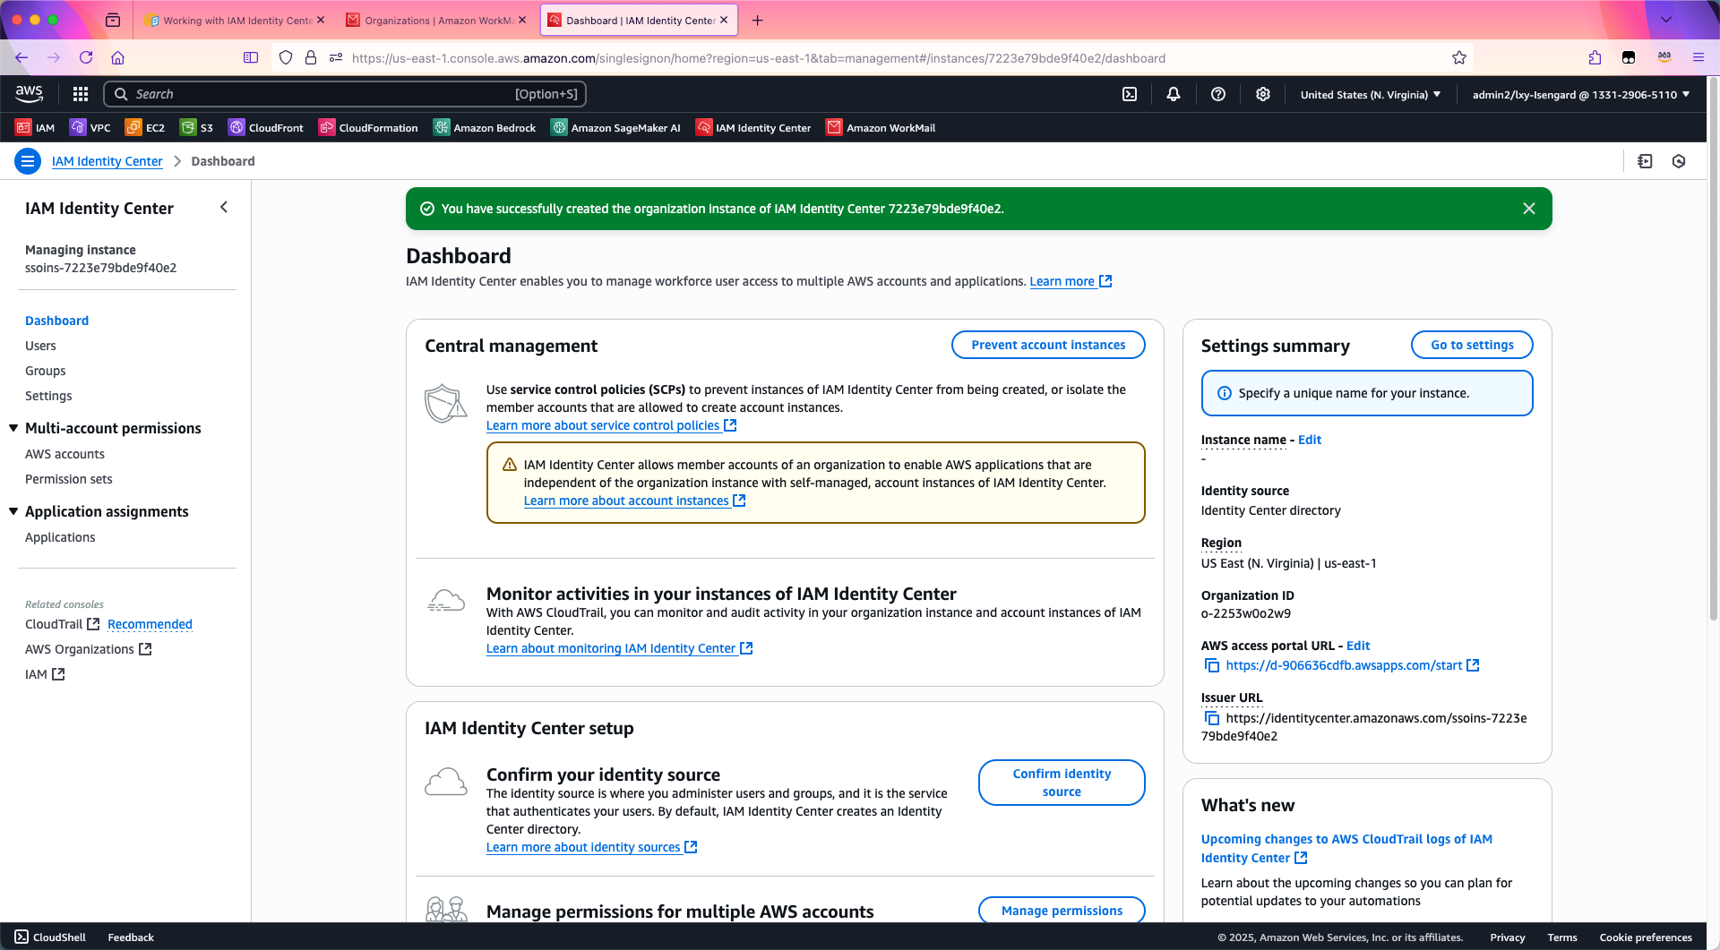This screenshot has height=950, width=1720.
Task: Open the awsapps.com start portal link
Action: 1352,665
